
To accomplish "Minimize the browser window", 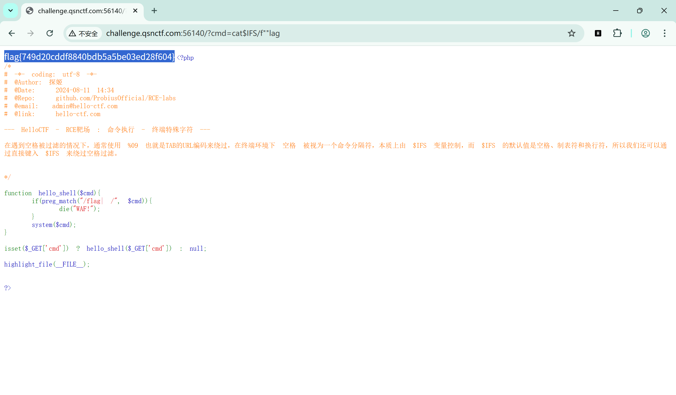I will pos(616,11).
